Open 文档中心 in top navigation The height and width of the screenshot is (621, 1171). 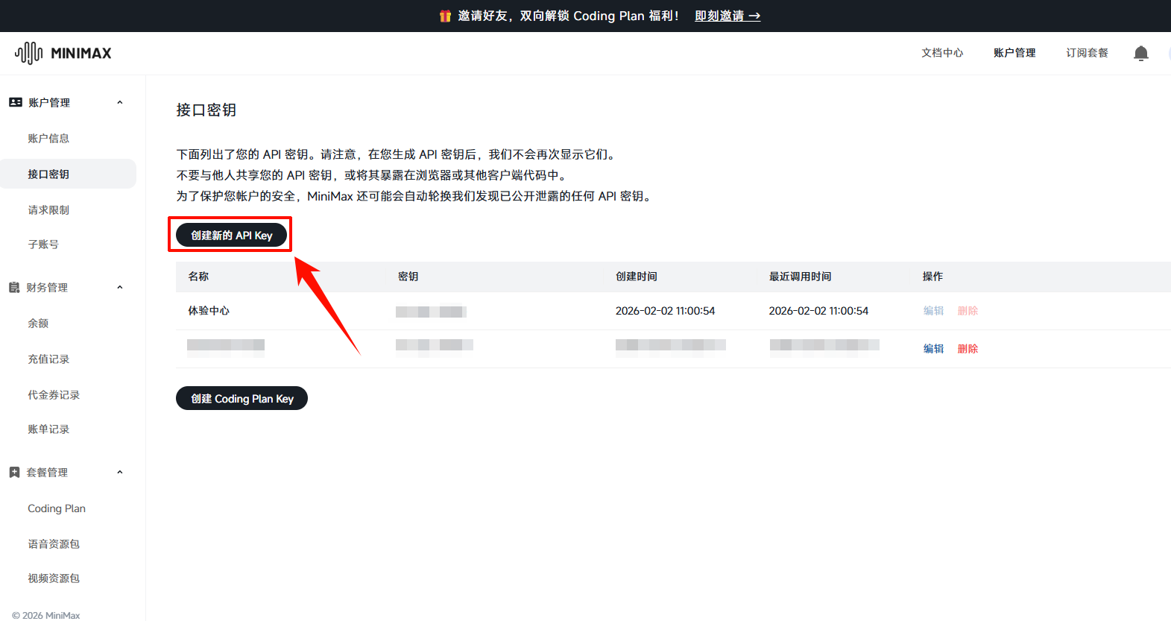942,53
